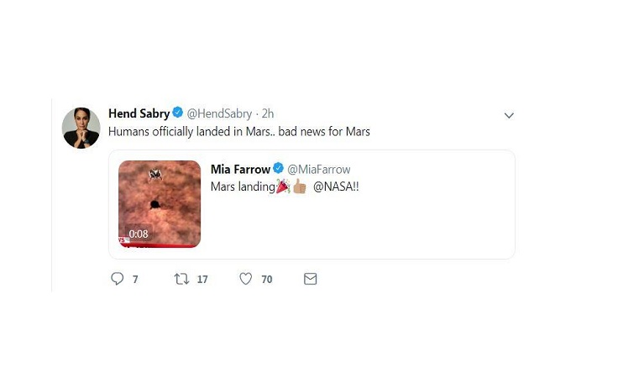The height and width of the screenshot is (378, 618).
Task: Open Hend Sabry's profile picture
Action: (x=81, y=129)
